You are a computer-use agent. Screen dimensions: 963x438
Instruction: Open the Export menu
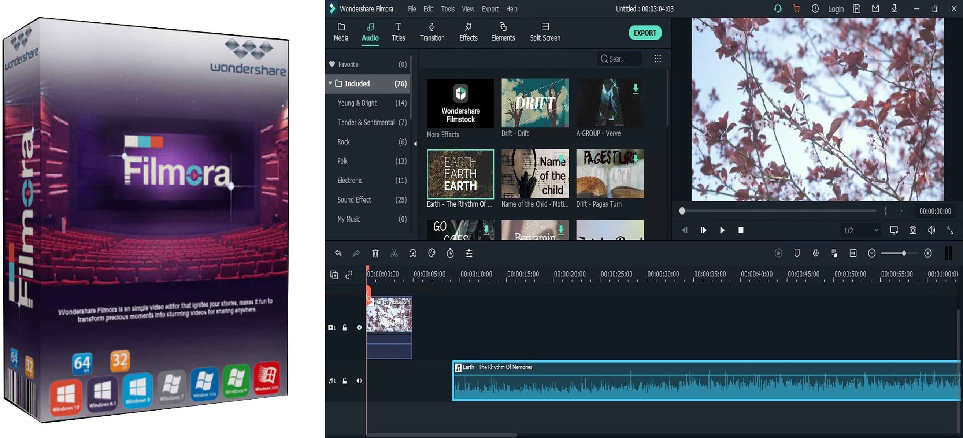[x=490, y=9]
